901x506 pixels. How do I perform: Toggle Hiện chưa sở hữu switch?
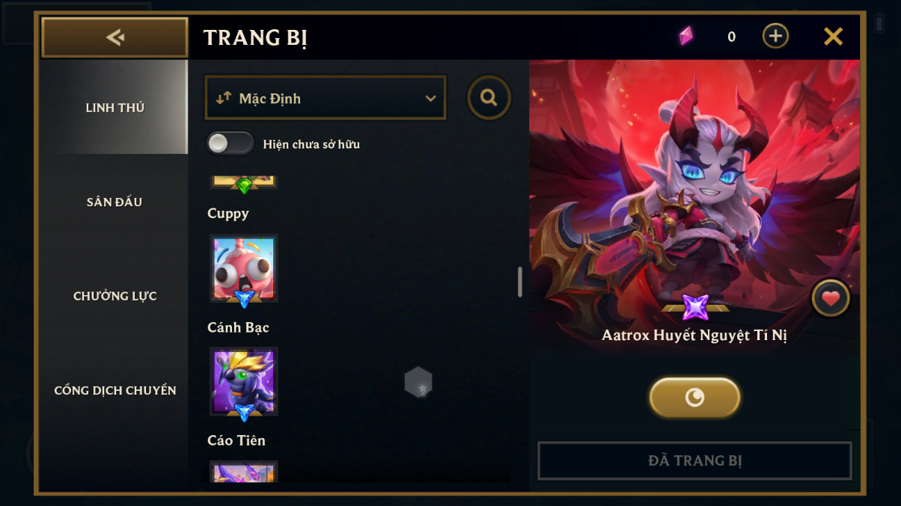click(230, 144)
